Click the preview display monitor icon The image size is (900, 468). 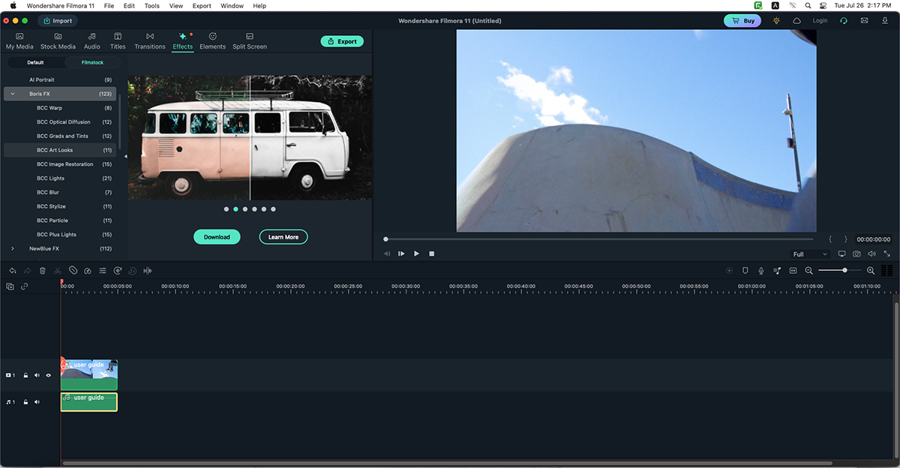[841, 254]
